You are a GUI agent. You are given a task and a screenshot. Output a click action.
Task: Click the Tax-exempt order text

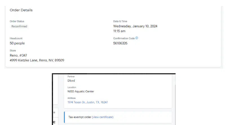(80, 117)
